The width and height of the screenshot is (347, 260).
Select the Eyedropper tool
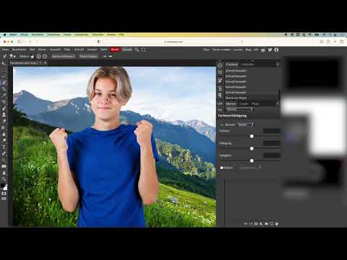click(4, 95)
